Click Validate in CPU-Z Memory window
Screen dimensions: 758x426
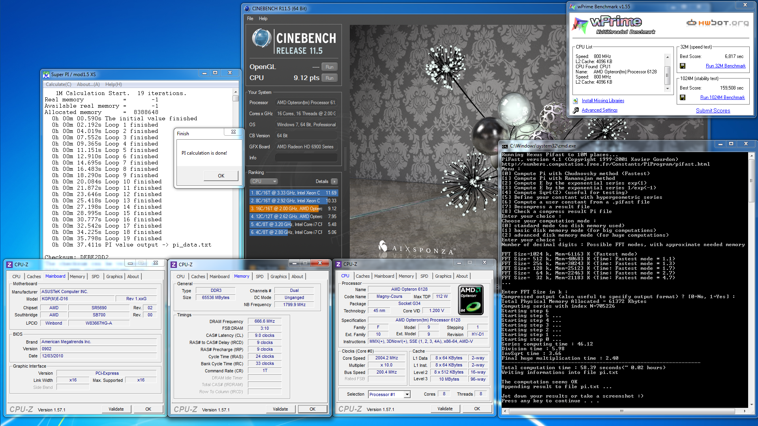pos(280,409)
